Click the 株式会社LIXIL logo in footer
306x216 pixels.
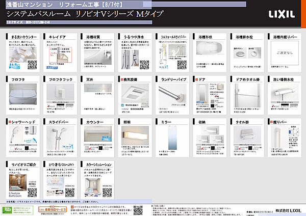pos(289,210)
